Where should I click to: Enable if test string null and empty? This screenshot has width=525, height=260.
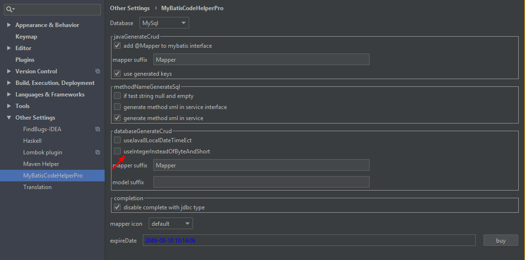tap(117, 96)
